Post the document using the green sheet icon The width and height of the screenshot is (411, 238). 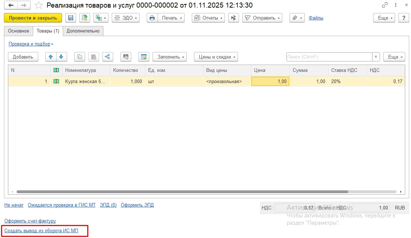(x=84, y=18)
